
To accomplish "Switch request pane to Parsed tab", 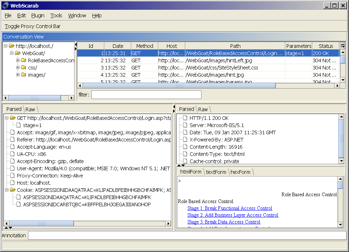I will point(14,109).
